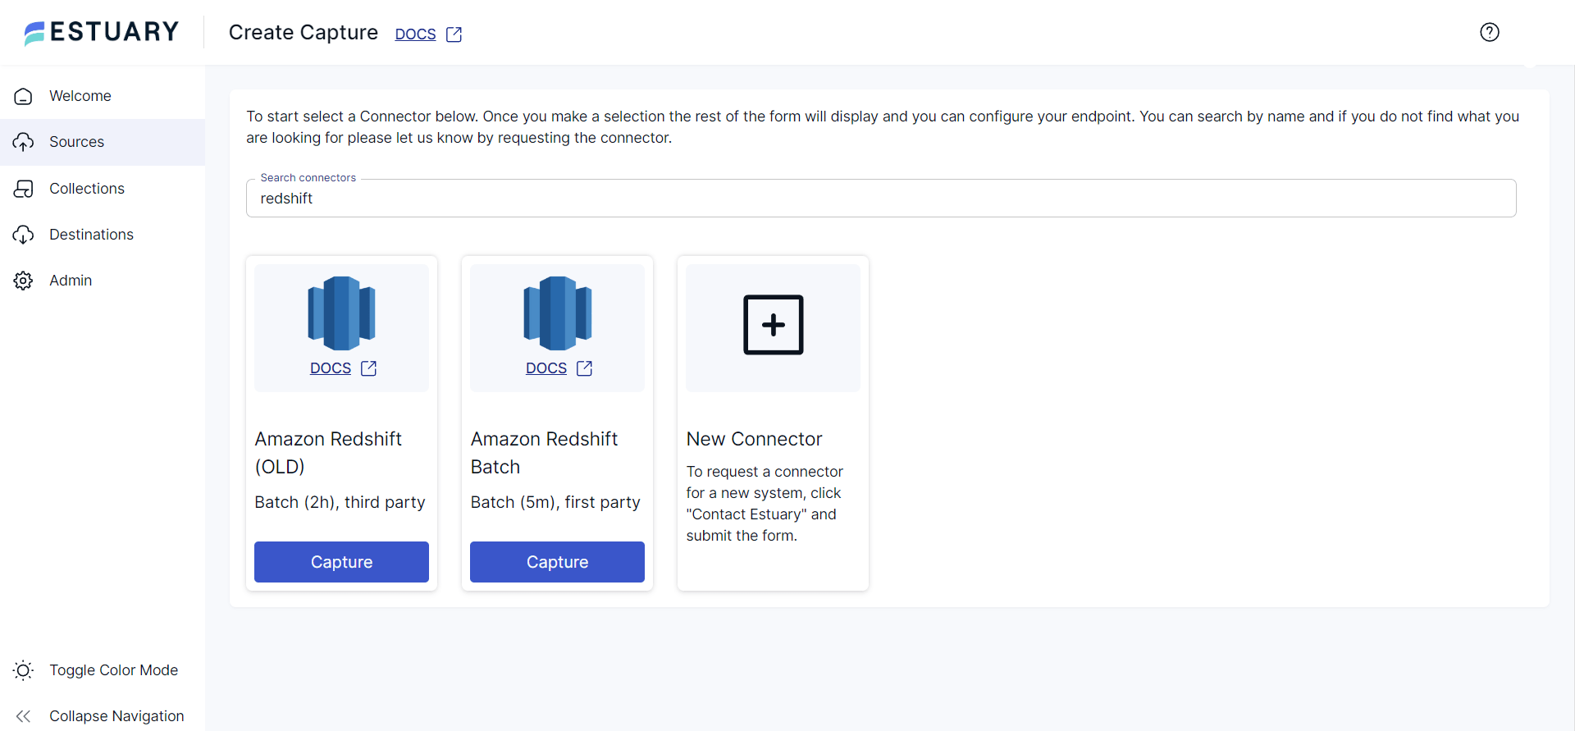Open DOCS for Amazon Redshift (OLD)
Screen dimensions: 1575x731
pos(331,368)
